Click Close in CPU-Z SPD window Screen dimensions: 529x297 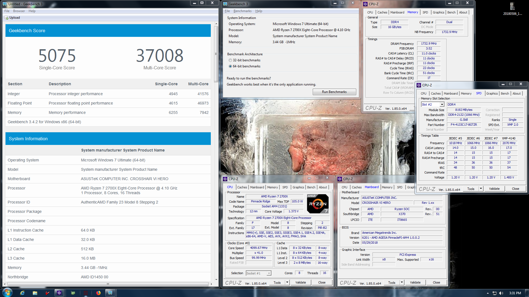pos(515,189)
